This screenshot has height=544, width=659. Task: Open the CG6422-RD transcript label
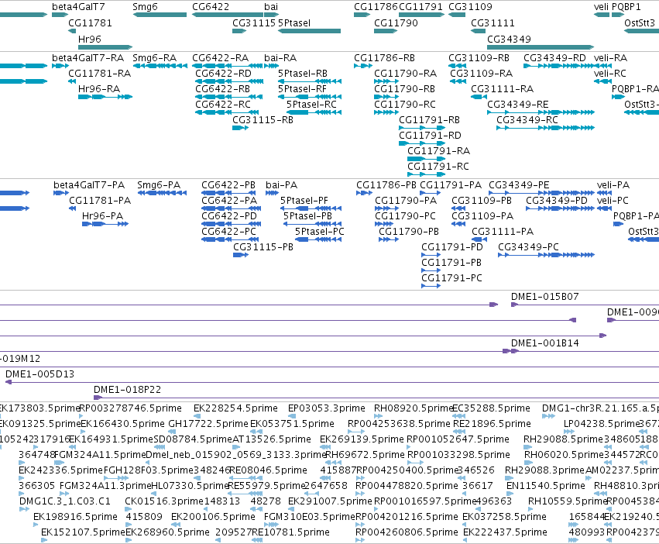223,74
